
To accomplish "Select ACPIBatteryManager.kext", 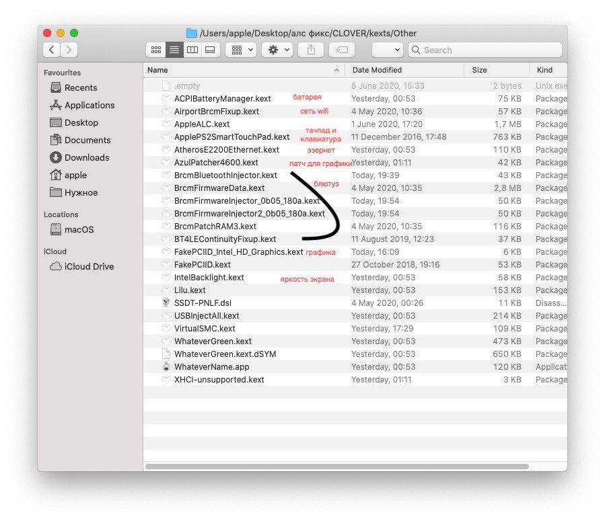I will [x=355, y=98].
